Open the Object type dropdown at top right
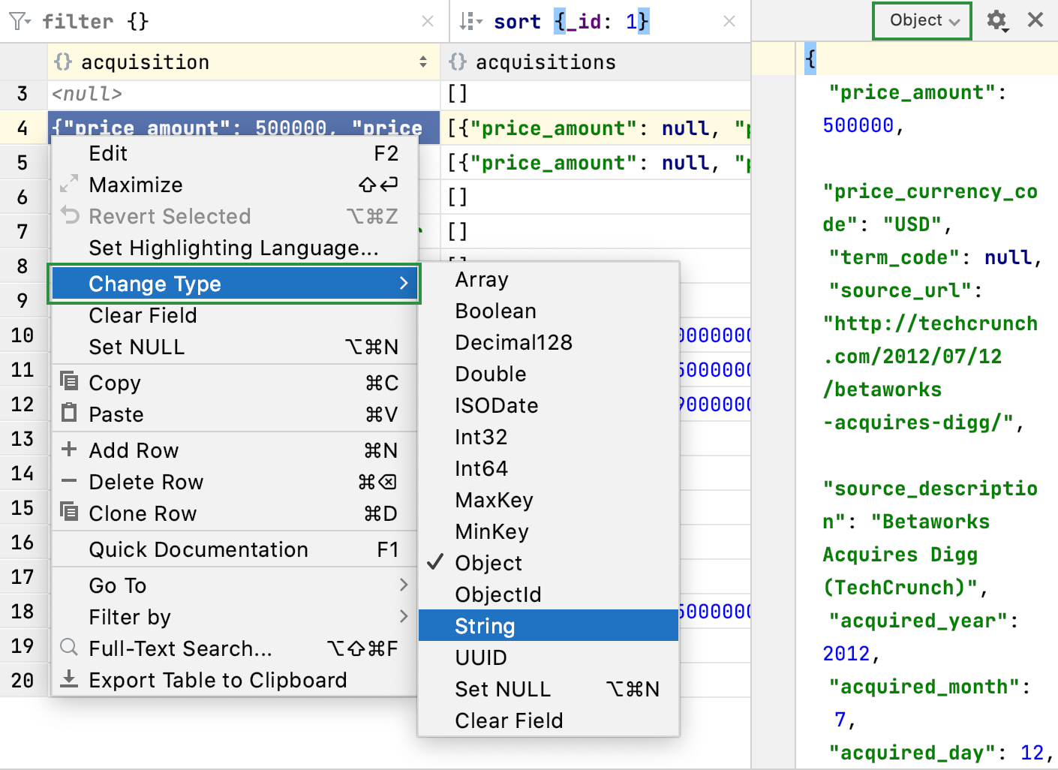Image resolution: width=1058 pixels, height=770 pixels. (921, 21)
